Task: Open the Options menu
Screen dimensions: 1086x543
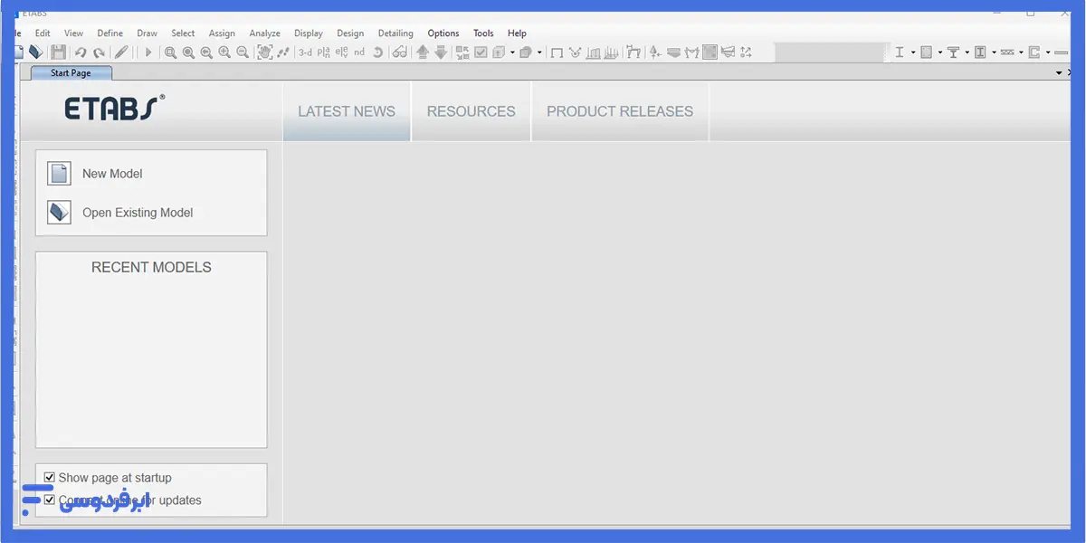Action: (x=443, y=33)
